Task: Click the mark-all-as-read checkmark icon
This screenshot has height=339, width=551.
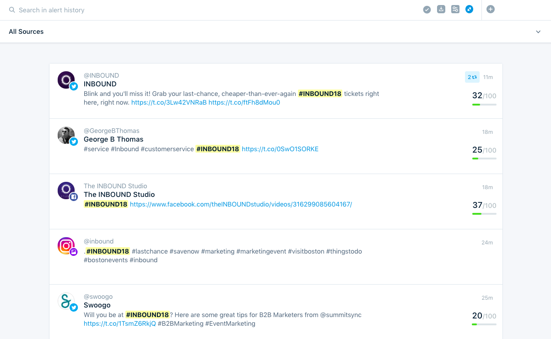Action: [427, 10]
